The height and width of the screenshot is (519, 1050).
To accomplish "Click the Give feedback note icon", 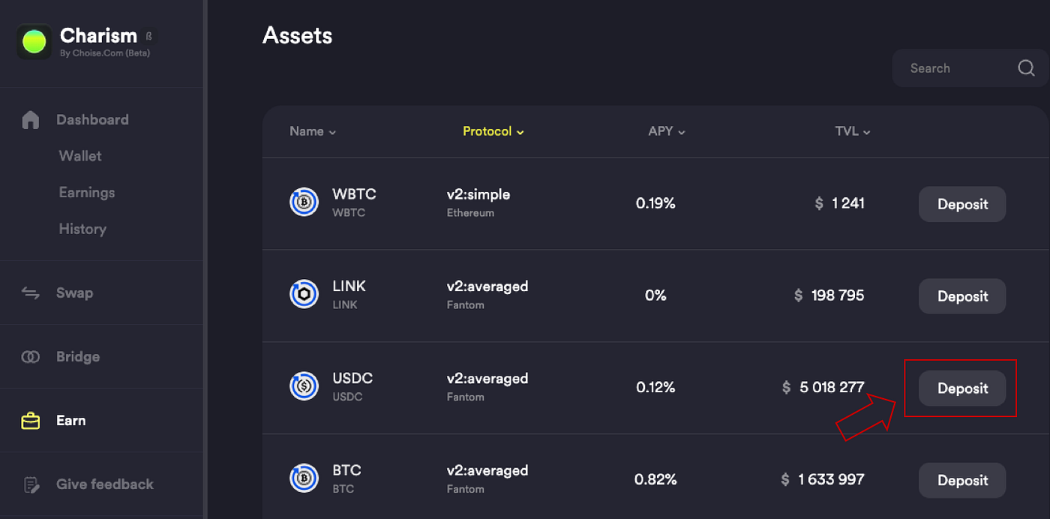I will pyautogui.click(x=31, y=484).
